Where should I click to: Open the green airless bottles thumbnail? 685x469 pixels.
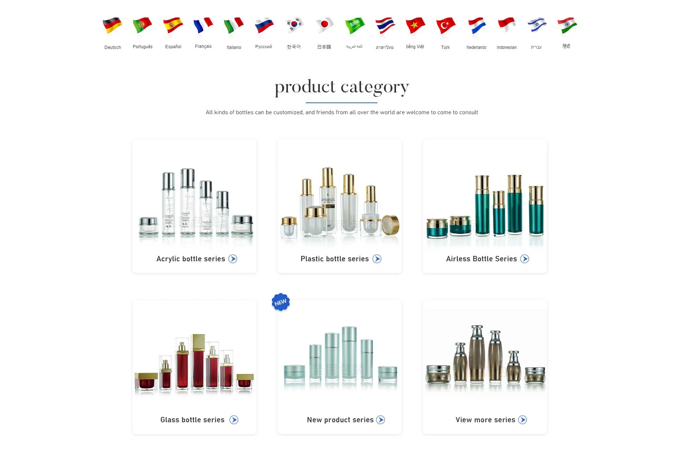tap(484, 207)
